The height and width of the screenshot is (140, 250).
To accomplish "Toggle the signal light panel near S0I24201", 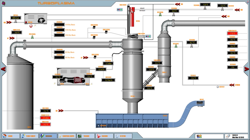I will coord(148,36).
